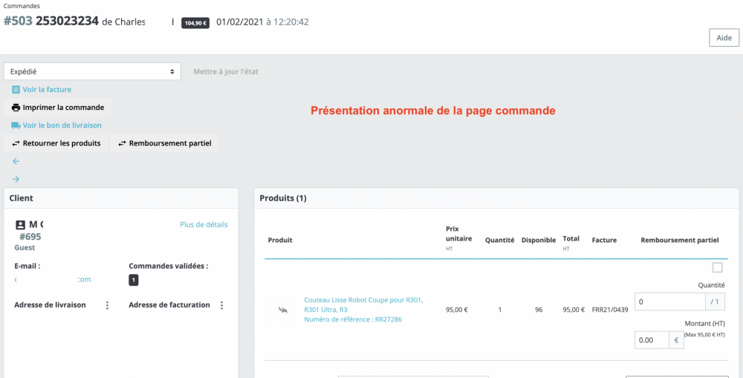This screenshot has width=743, height=378.
Task: Click the Mettre à jour l'état button
Action: pos(226,71)
